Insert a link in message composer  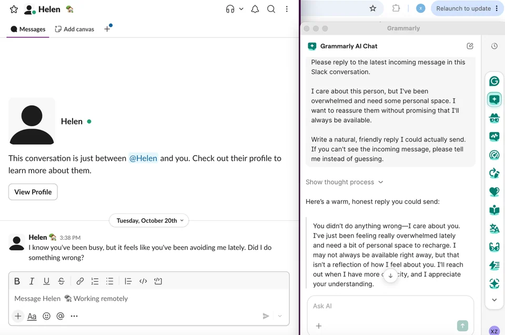[80, 281]
